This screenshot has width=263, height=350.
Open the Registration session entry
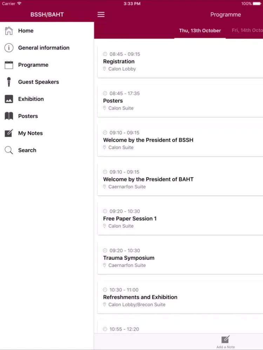coord(180,61)
